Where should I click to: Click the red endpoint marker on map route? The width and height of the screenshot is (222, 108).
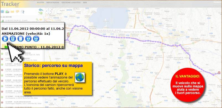(219, 73)
